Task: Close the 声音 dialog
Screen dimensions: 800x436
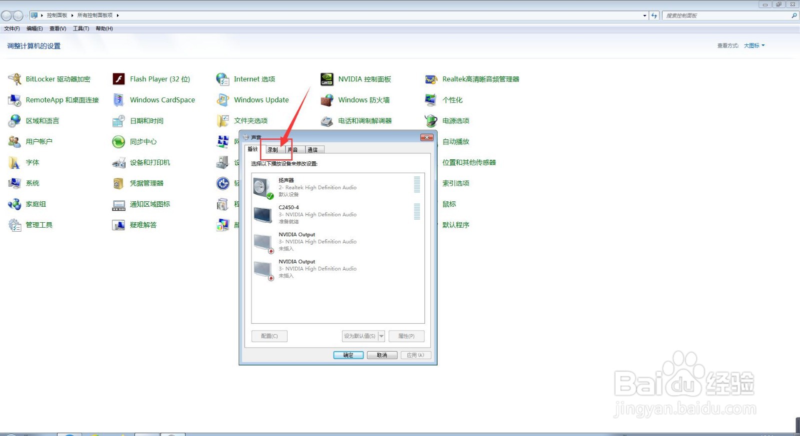Action: pyautogui.click(x=426, y=137)
